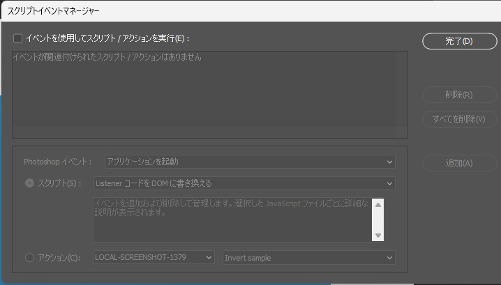The height and width of the screenshot is (285, 501).
Task: Click the すべてを削除(V) button
Action: 459,119
